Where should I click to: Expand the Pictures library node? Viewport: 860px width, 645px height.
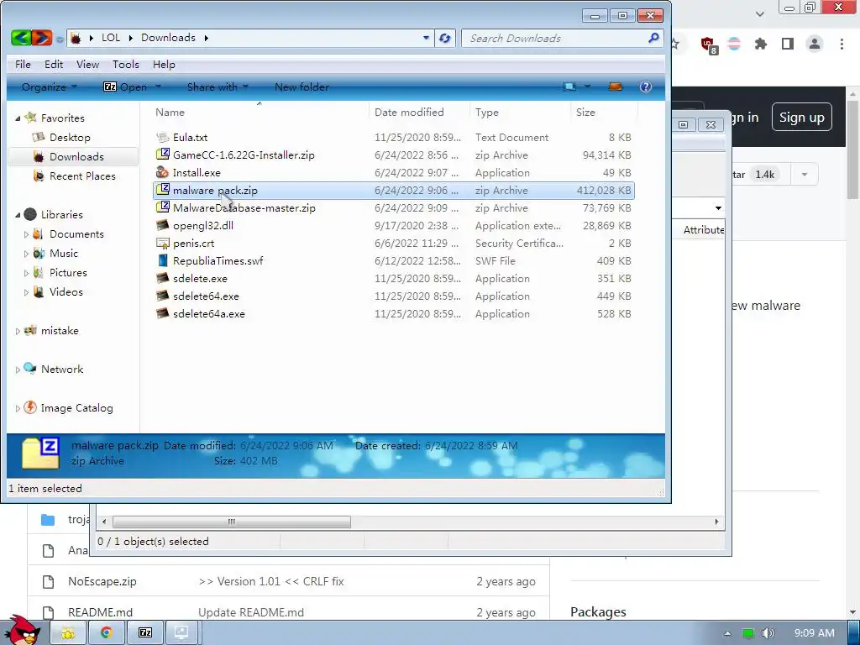(x=26, y=273)
